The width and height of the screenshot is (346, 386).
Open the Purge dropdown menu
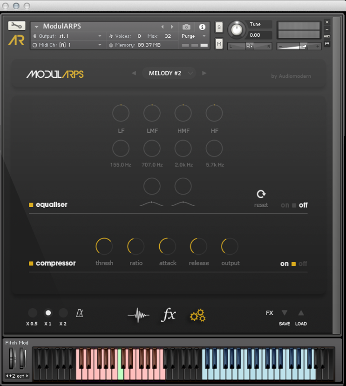(x=193, y=36)
